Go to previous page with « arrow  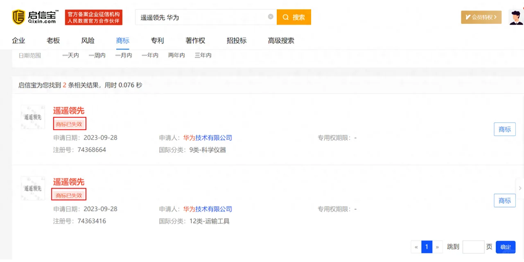click(416, 247)
